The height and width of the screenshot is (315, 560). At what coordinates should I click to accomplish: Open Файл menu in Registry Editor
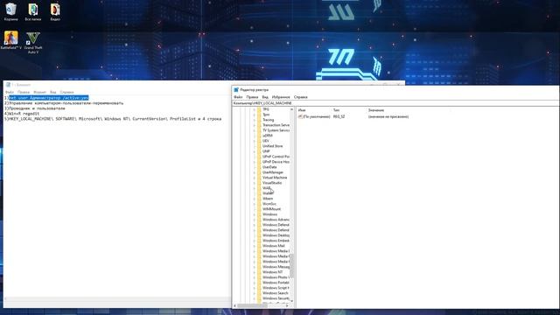click(238, 97)
